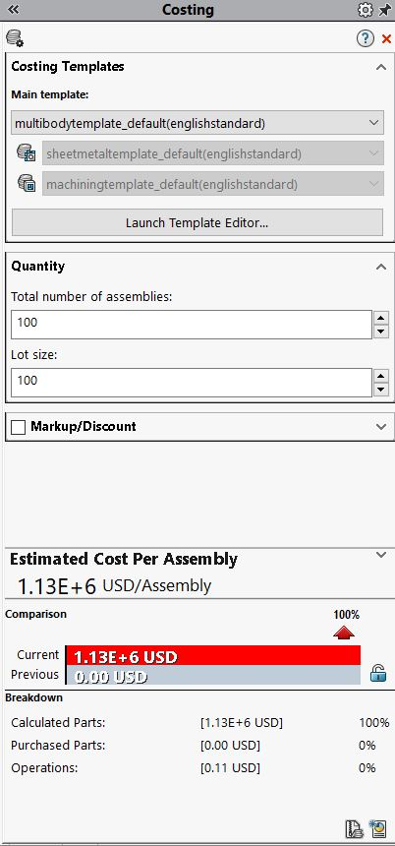Open sheetmetaltemplate_default dropdown
This screenshot has width=395, height=846.
click(213, 153)
